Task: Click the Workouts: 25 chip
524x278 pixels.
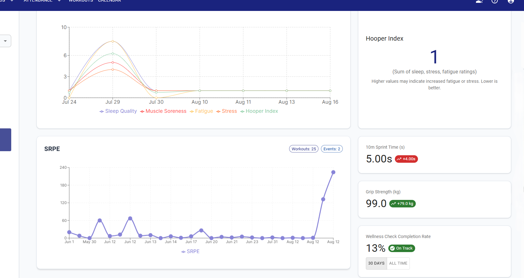Action: click(303, 149)
